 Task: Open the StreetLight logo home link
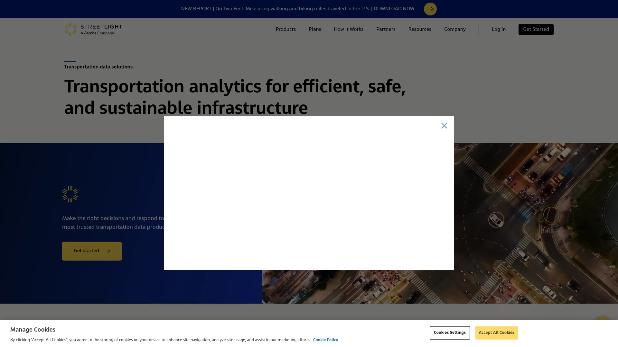[x=93, y=29]
